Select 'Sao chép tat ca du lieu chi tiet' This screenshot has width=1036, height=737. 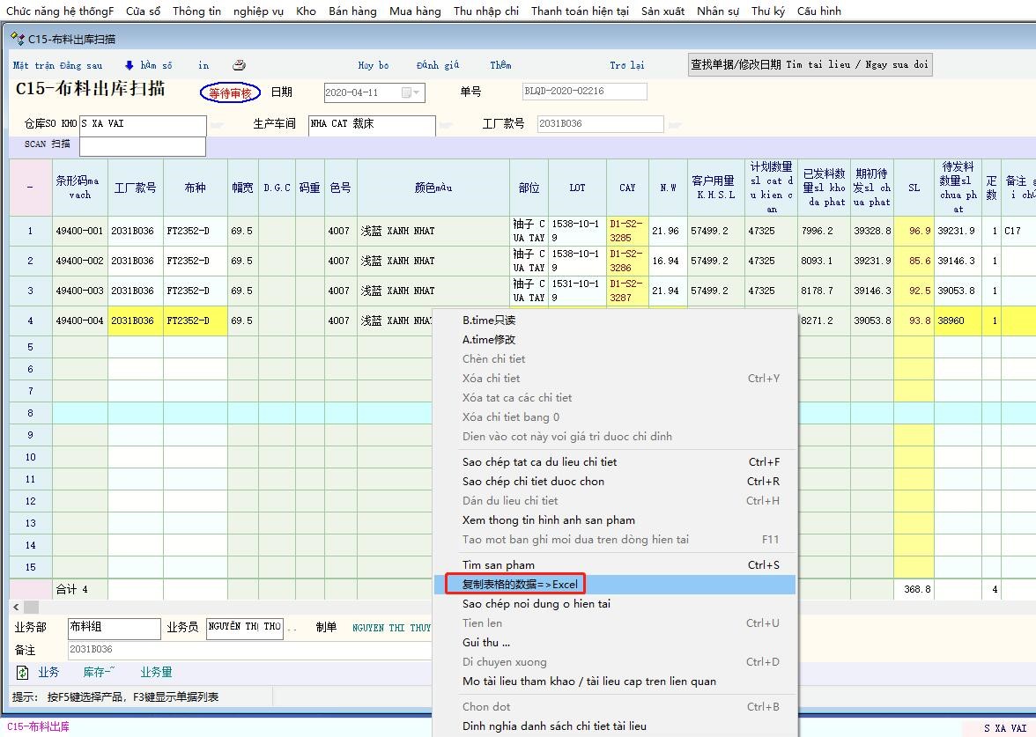539,462
